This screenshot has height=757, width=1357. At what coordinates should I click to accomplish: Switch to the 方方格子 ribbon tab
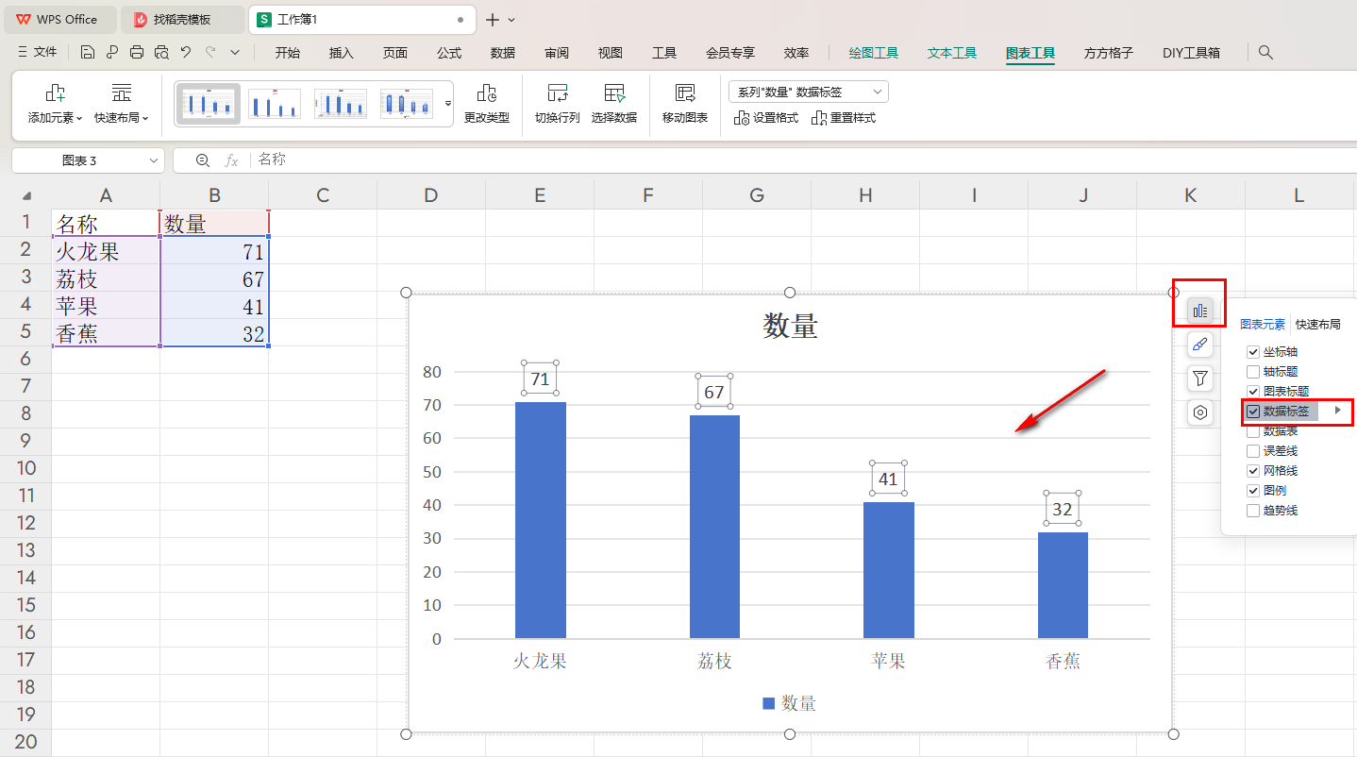[x=1109, y=53]
